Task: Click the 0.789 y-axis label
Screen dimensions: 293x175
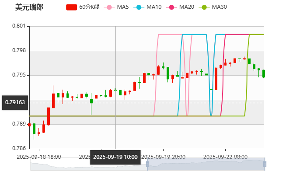Action: tap(19, 124)
